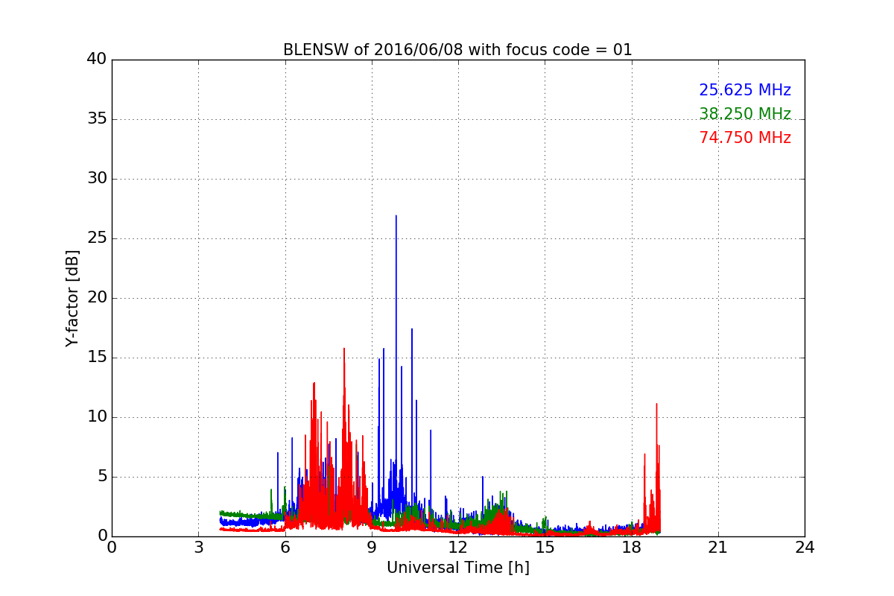Click the x-axis tick label '21'

coord(718,548)
